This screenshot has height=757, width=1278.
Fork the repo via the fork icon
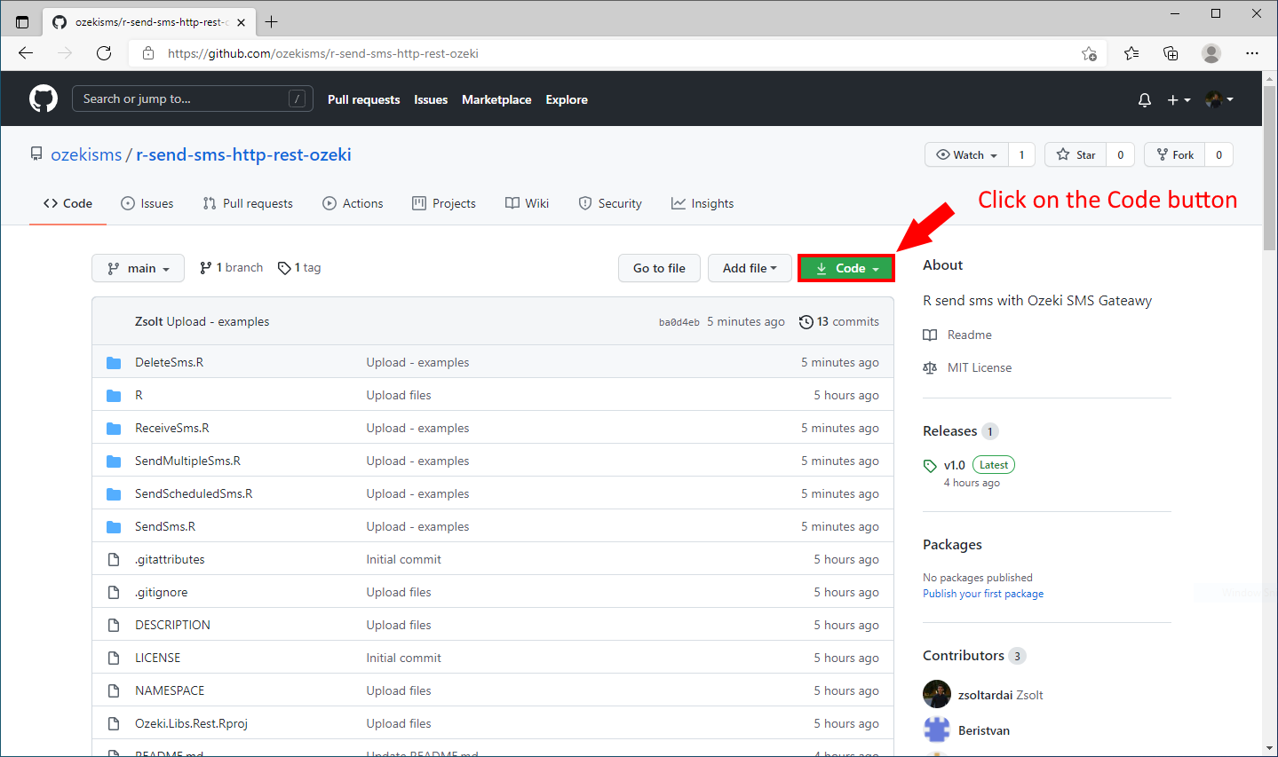(1163, 154)
